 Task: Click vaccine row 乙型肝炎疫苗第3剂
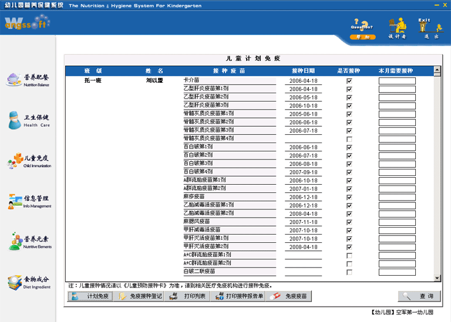[230, 105]
